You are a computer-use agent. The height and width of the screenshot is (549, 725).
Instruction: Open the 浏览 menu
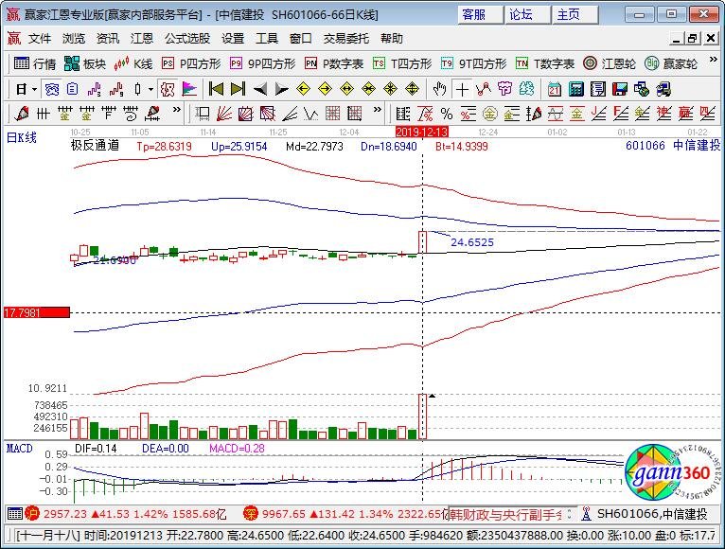pyautogui.click(x=74, y=39)
